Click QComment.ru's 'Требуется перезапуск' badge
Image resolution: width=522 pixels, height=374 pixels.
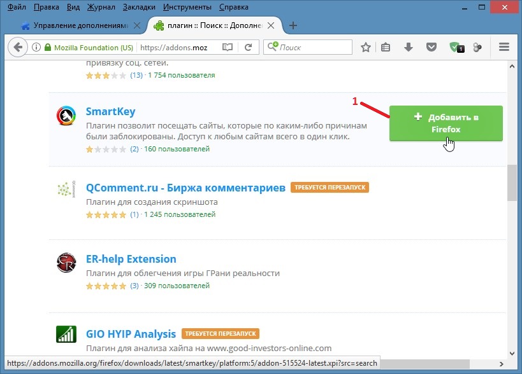(x=330, y=188)
